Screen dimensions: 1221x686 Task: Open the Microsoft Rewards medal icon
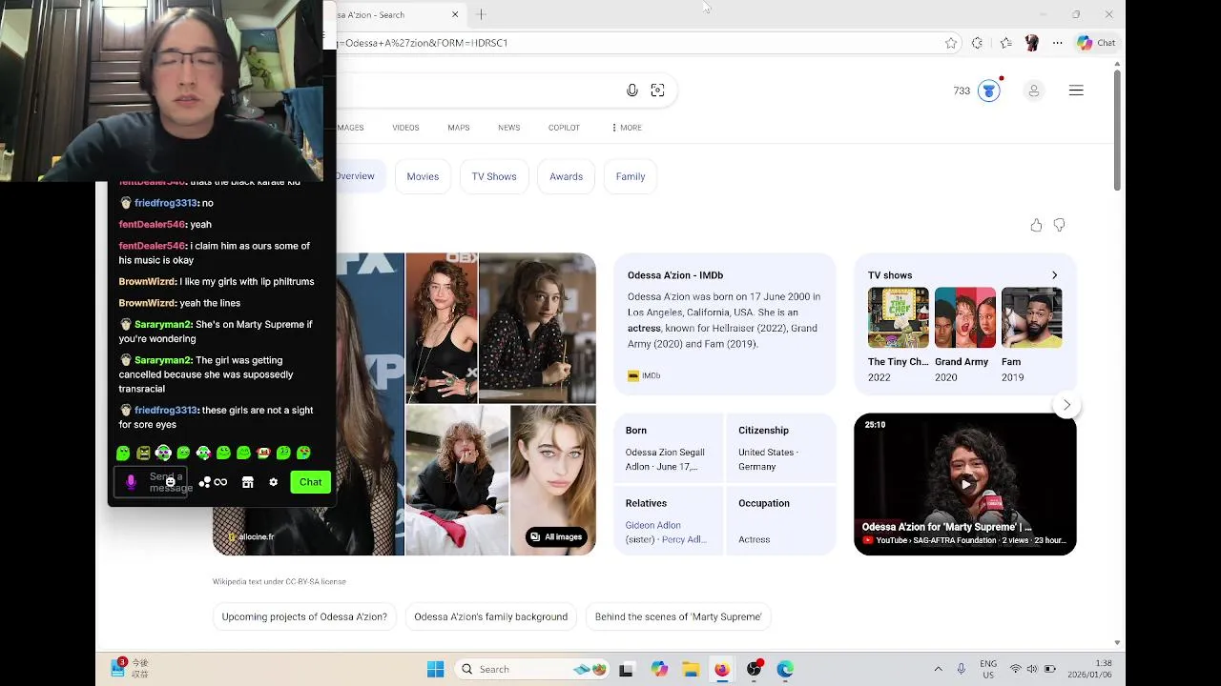(x=989, y=91)
